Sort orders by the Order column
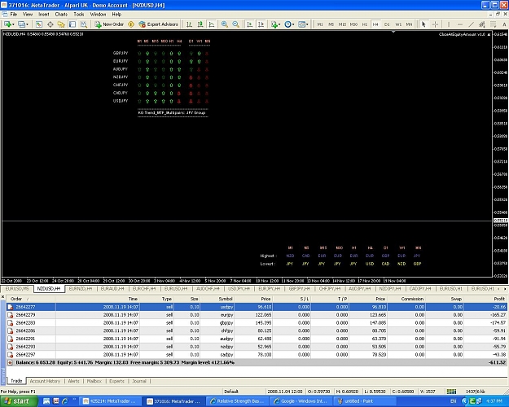The height and width of the screenshot is (407, 509). click(x=16, y=299)
